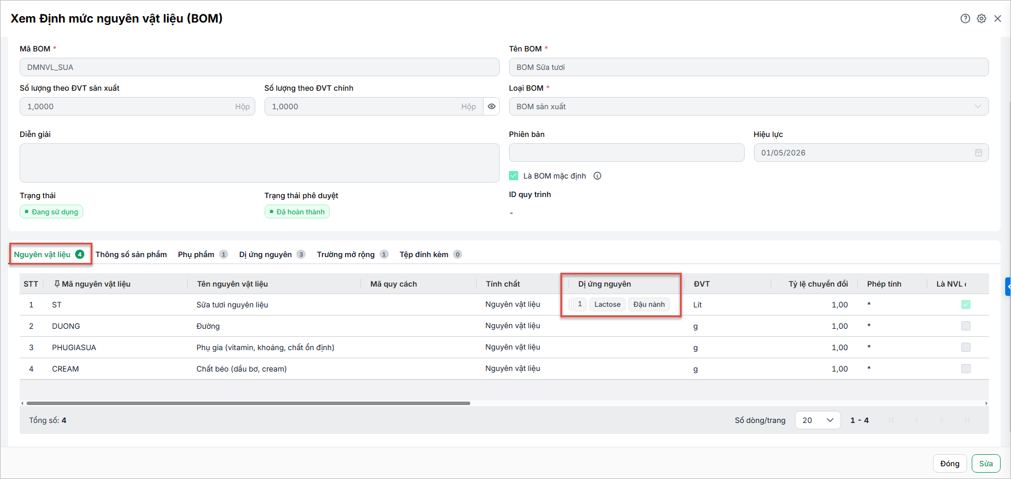Click the Tên BOM input field

pyautogui.click(x=749, y=67)
